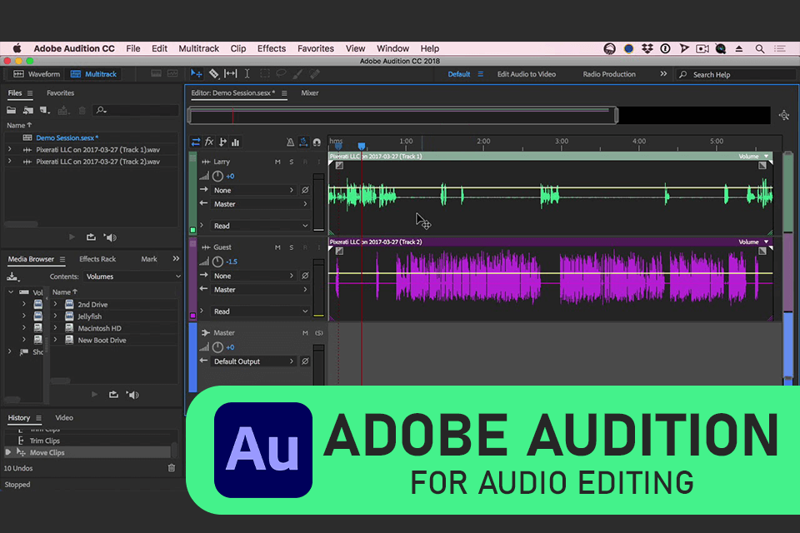Toggle the snapping magnet icon
The width and height of the screenshot is (800, 533).
click(317, 142)
